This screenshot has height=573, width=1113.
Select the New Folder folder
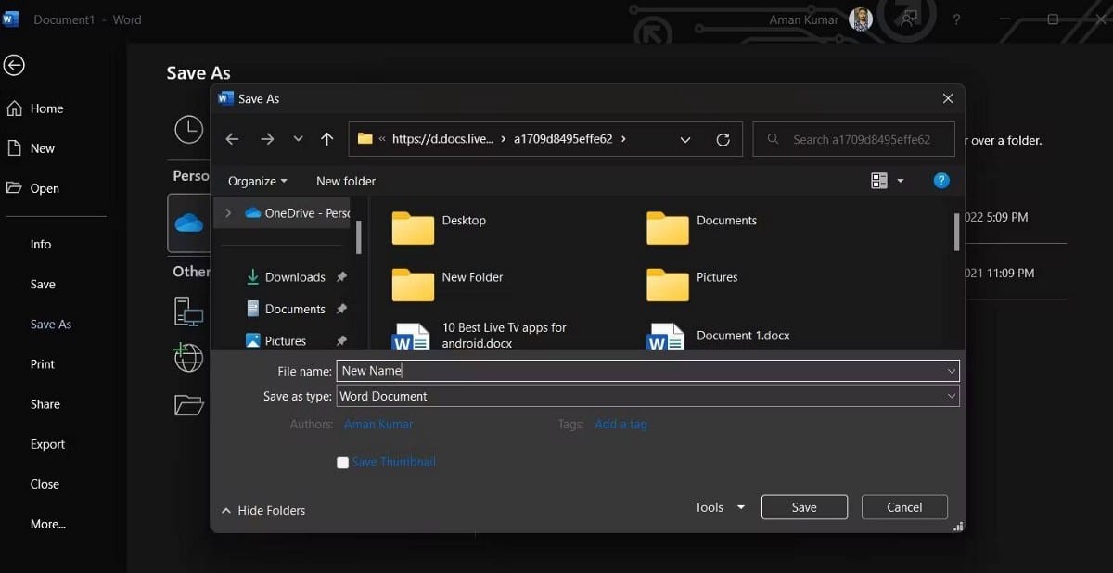(x=448, y=283)
